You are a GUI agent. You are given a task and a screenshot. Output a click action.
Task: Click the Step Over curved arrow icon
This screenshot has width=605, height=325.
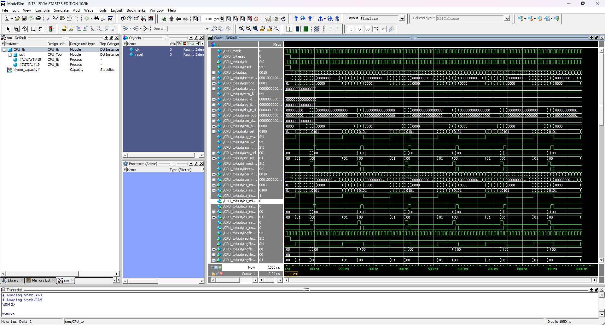tap(303, 19)
